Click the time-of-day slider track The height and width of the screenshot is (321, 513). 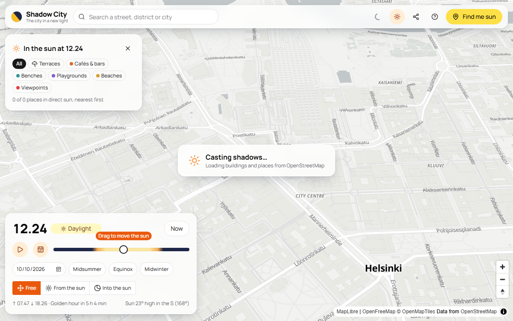(x=121, y=250)
